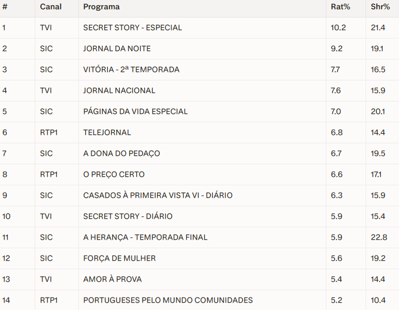Select the TELEJORNAL program cell
The image size is (399, 310).
[x=107, y=133]
